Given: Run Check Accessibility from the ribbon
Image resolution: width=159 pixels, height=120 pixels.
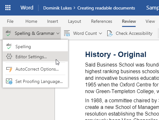Looking at the screenshot, I should (x=130, y=33).
